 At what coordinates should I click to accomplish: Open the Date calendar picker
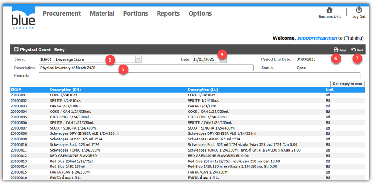tap(223, 61)
